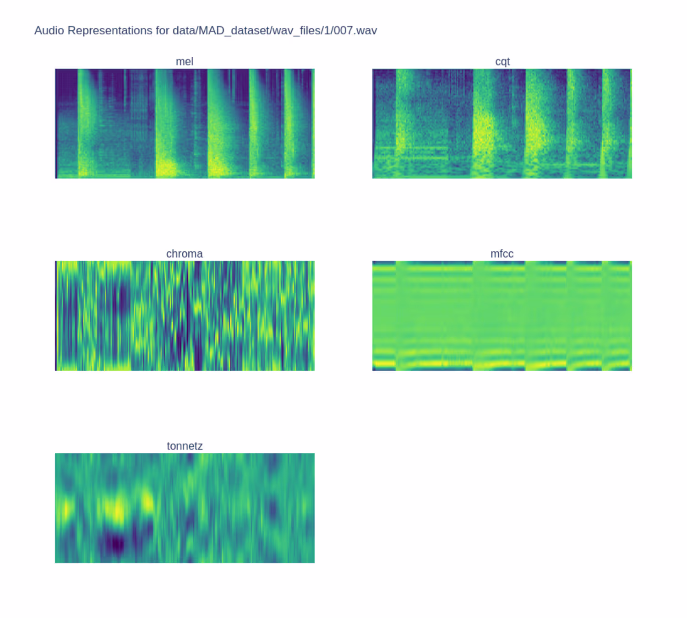Click the cqt spectrogram plot
Viewport: 687px width, 618px height.
coord(502,124)
